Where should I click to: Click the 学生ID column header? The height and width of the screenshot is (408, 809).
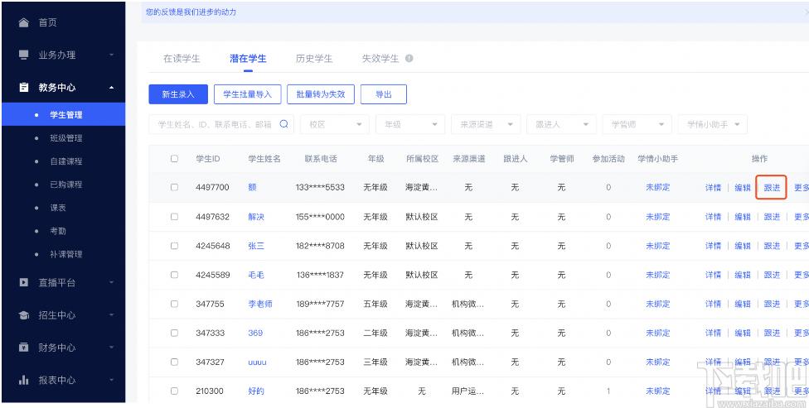tap(208, 159)
